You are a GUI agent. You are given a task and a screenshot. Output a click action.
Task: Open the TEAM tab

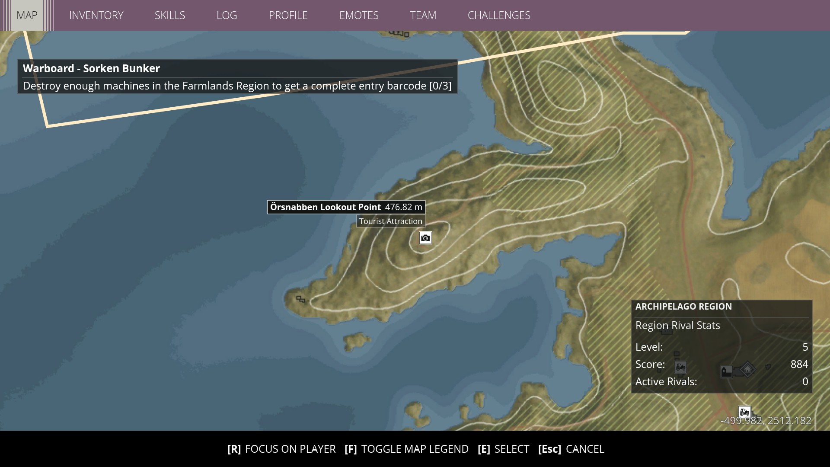pos(423,15)
